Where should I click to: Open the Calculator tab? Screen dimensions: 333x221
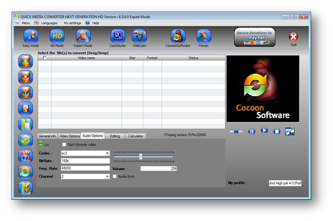click(135, 136)
